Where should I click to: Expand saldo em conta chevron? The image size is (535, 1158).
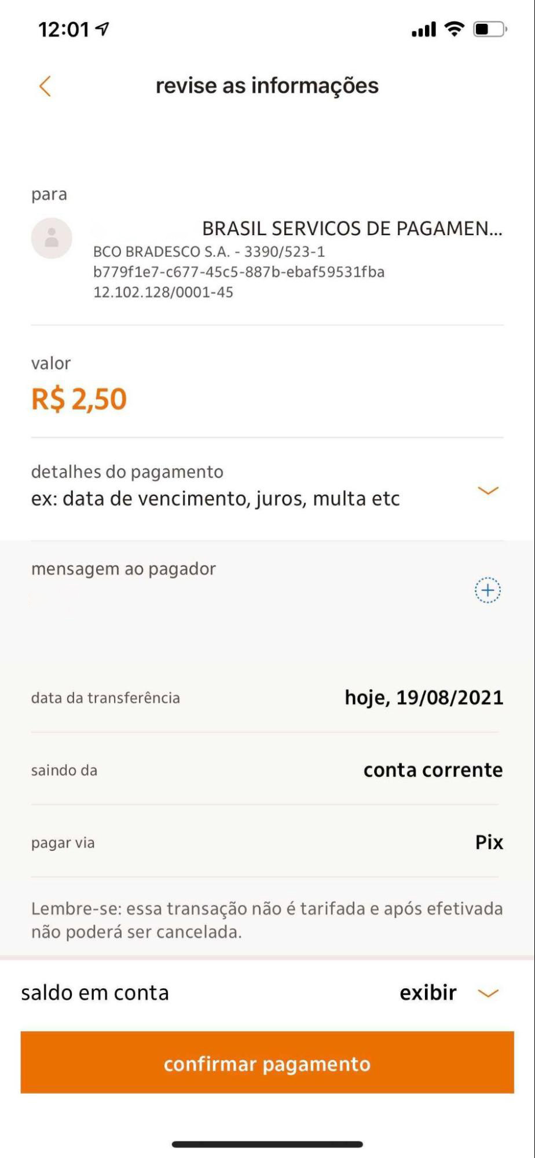click(x=488, y=993)
